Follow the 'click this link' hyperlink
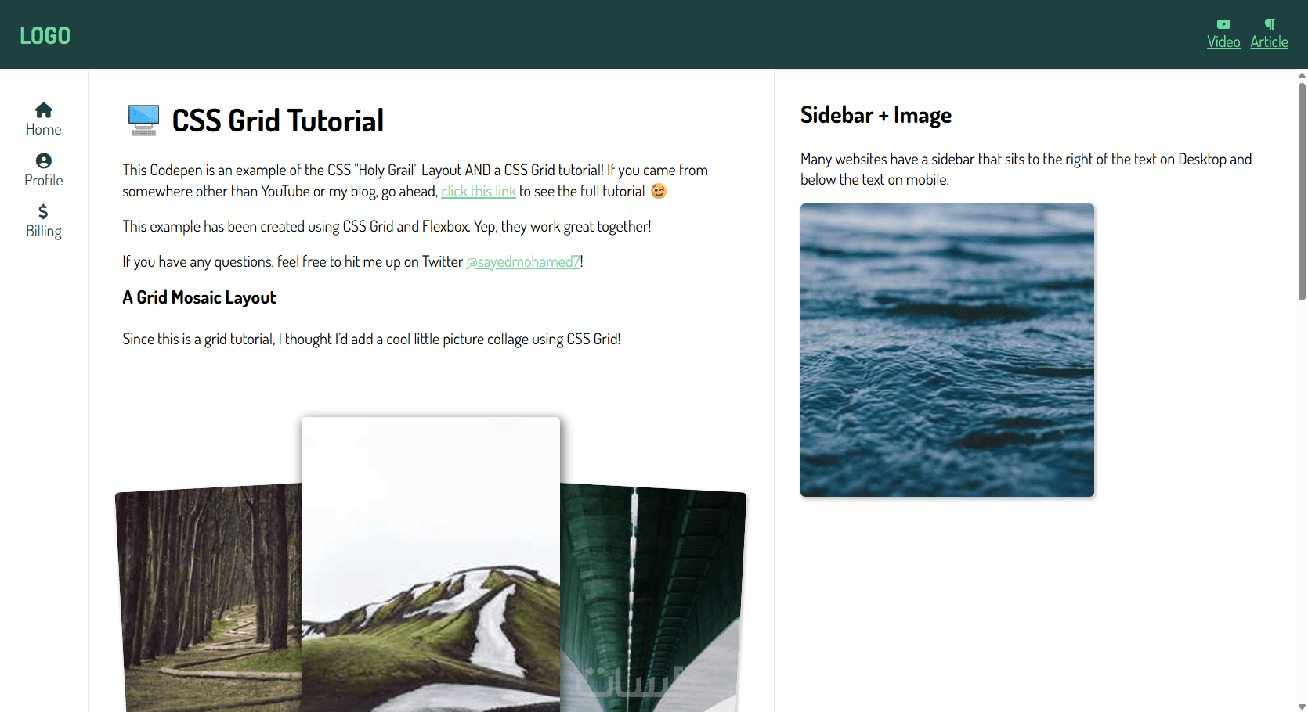Viewport: 1308px width, 712px height. [x=479, y=191]
